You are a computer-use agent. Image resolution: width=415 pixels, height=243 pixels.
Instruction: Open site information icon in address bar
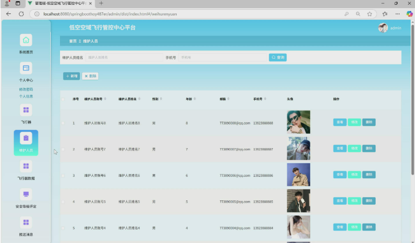(37, 14)
